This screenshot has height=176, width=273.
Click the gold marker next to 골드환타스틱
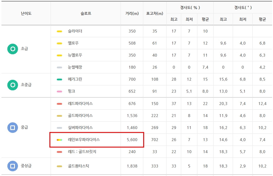coord(59,166)
